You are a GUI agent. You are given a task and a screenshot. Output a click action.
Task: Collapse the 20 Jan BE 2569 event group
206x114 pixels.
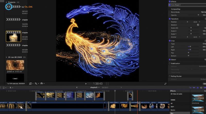6,57
